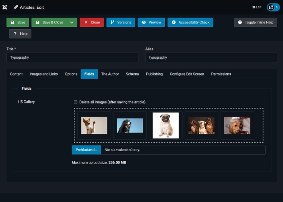Select the pug dog thumbnail
Image resolution: width=283 pixels, height=202 pixels.
tap(166, 126)
